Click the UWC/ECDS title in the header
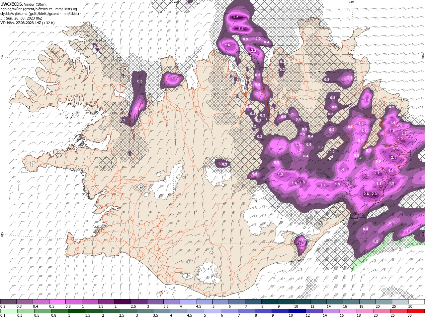The height and width of the screenshot is (318, 425). coord(11,4)
